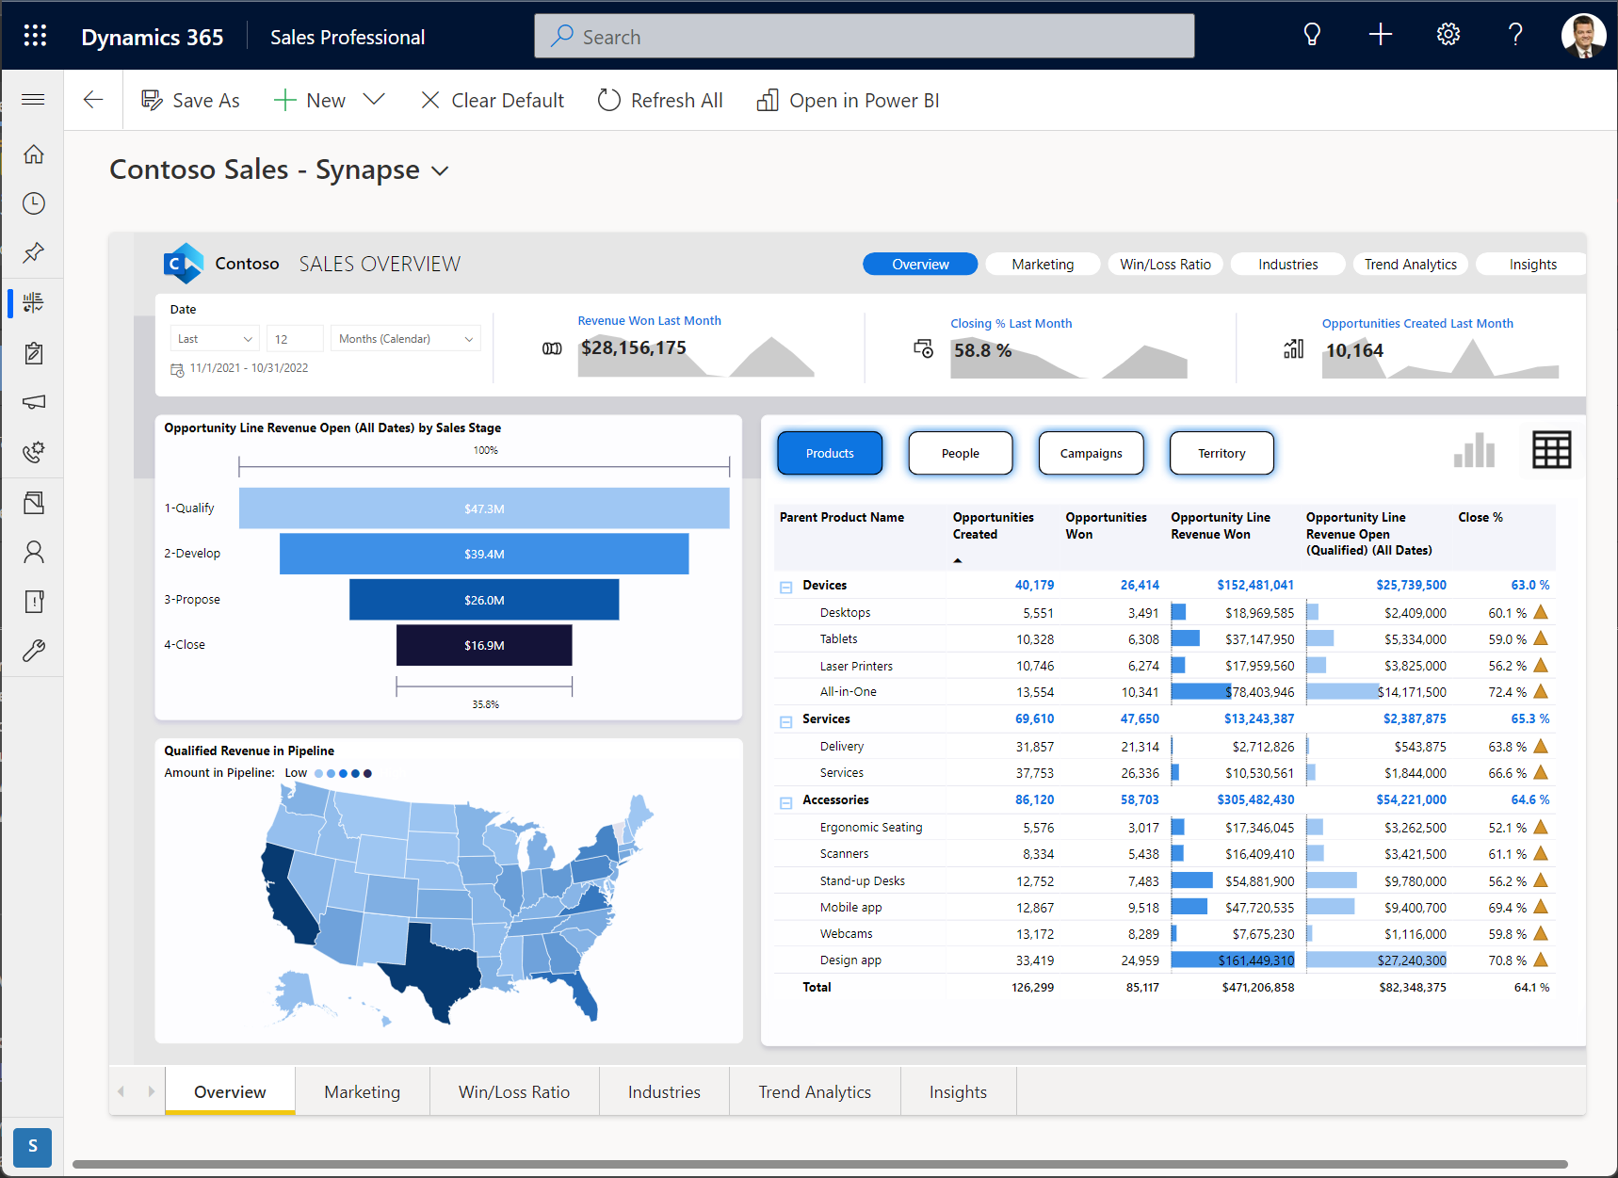Click Refresh All command

[x=660, y=100]
